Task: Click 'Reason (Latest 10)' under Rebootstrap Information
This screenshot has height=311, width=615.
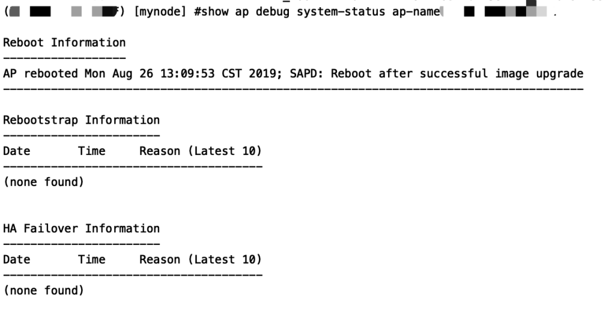Action: pyautogui.click(x=201, y=151)
